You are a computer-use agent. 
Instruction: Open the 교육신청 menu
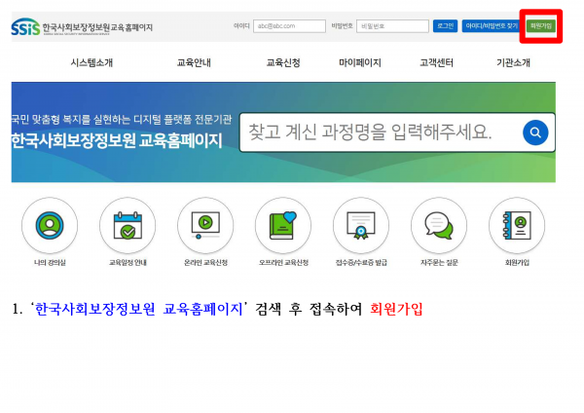pos(283,62)
